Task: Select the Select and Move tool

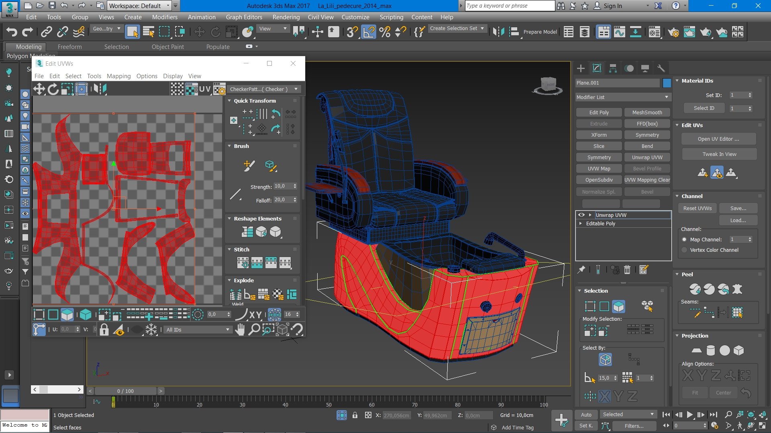Action: (x=199, y=32)
